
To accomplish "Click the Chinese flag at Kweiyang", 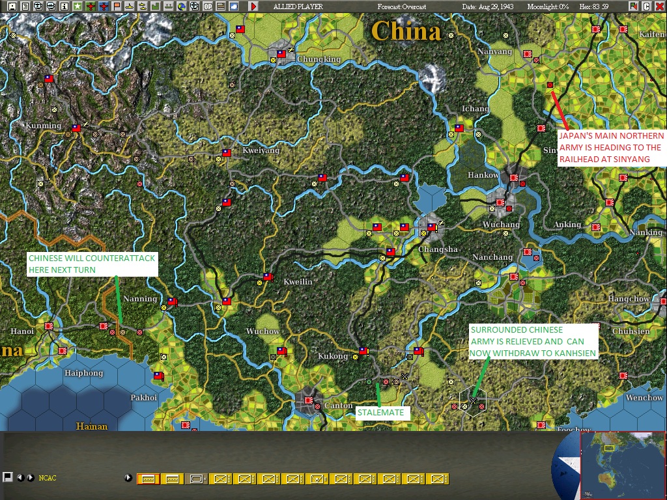I will click(227, 152).
